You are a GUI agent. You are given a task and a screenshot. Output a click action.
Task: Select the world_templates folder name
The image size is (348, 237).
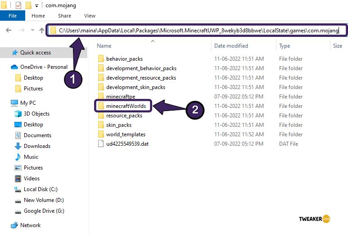coord(126,134)
